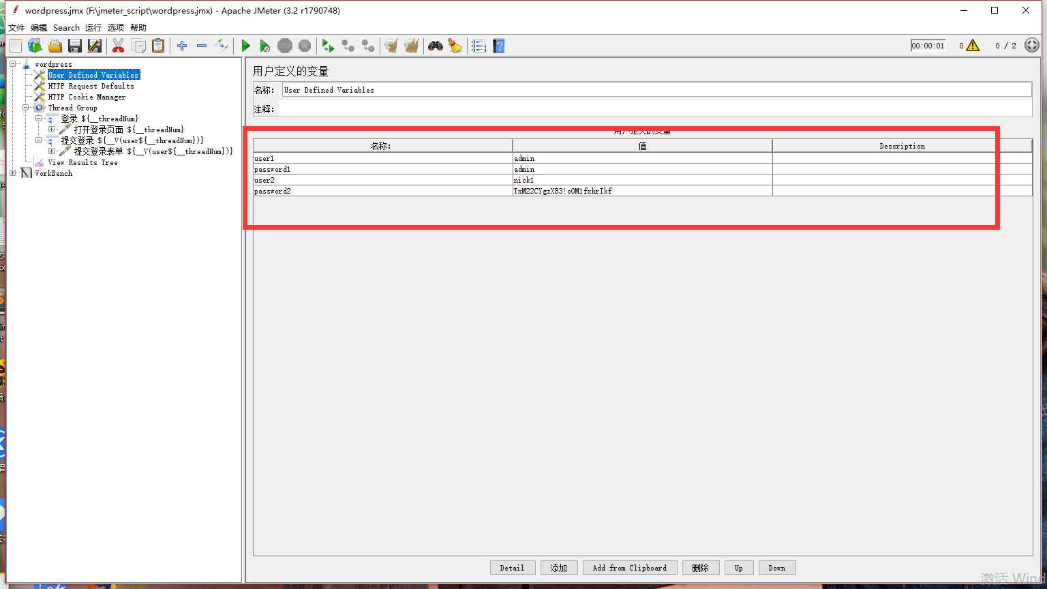1047x589 pixels.
Task: Select HTTP Cookie Manager in tree
Action: click(x=87, y=97)
